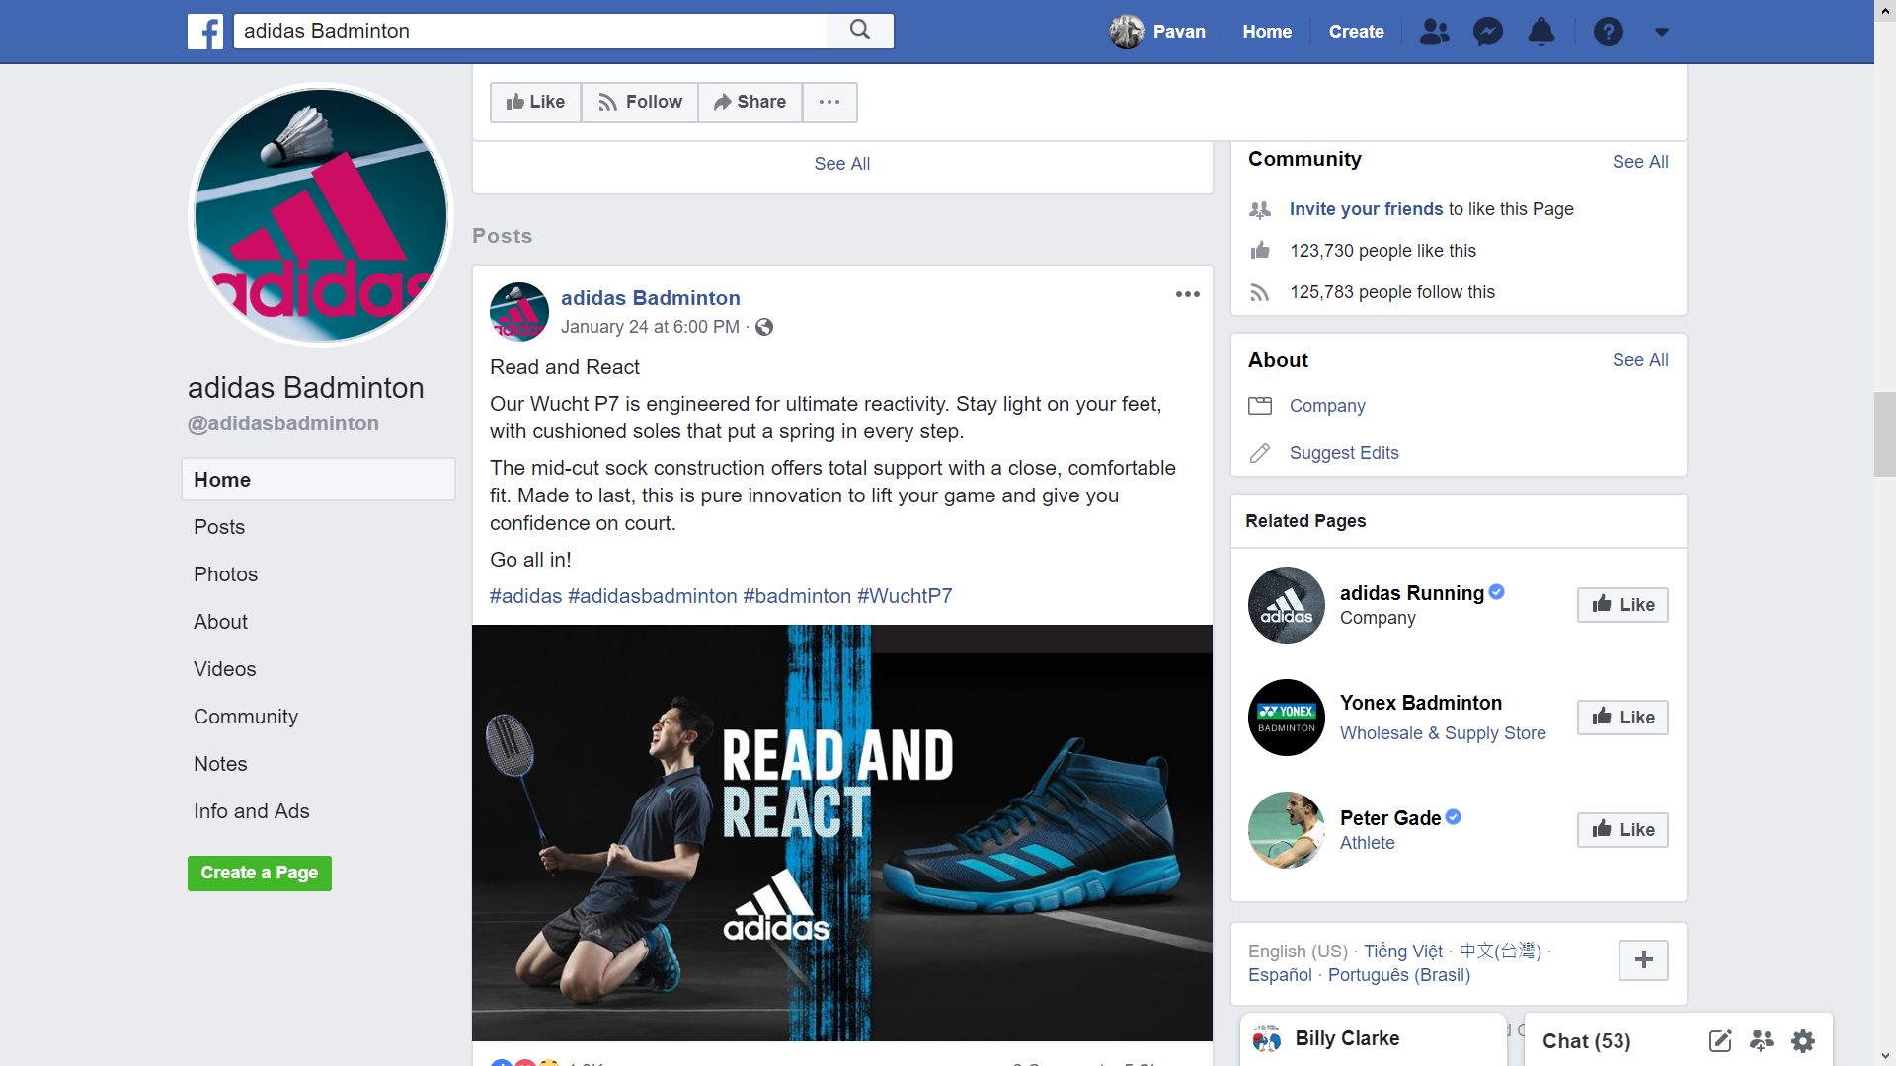
Task: Click the pencil icon beside Suggest Edits
Action: coord(1260,453)
